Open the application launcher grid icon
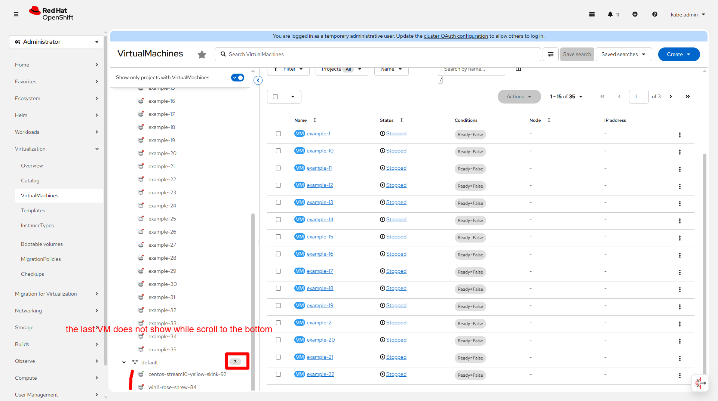718x401 pixels. pos(592,14)
